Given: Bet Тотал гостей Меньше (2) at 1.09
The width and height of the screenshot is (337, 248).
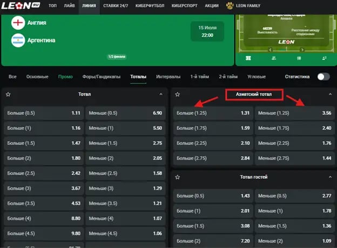Looking at the screenshot, I should [x=295, y=241].
